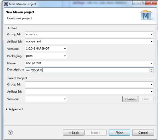
Task: Maximize the New Maven Project window
Action: tap(142, 3)
